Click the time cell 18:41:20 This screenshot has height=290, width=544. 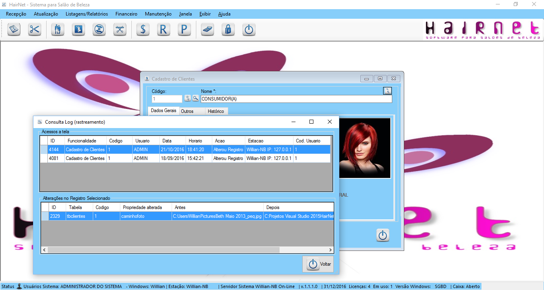199,150
